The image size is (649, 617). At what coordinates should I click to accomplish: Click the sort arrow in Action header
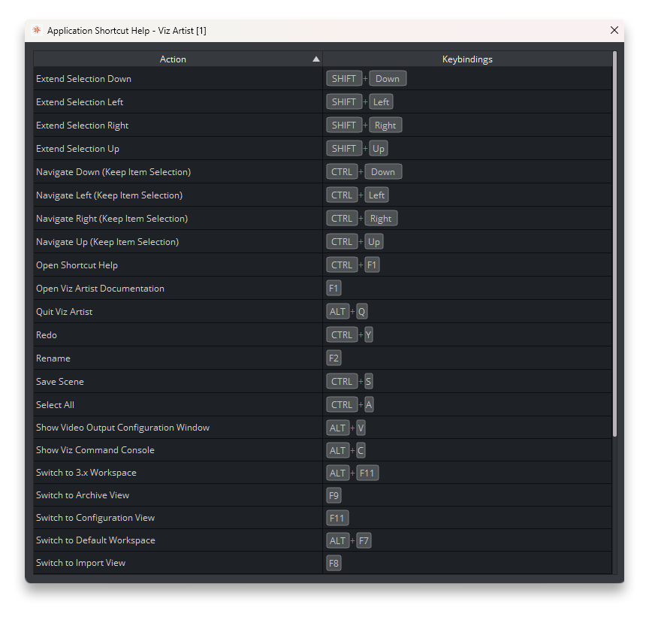tap(315, 59)
